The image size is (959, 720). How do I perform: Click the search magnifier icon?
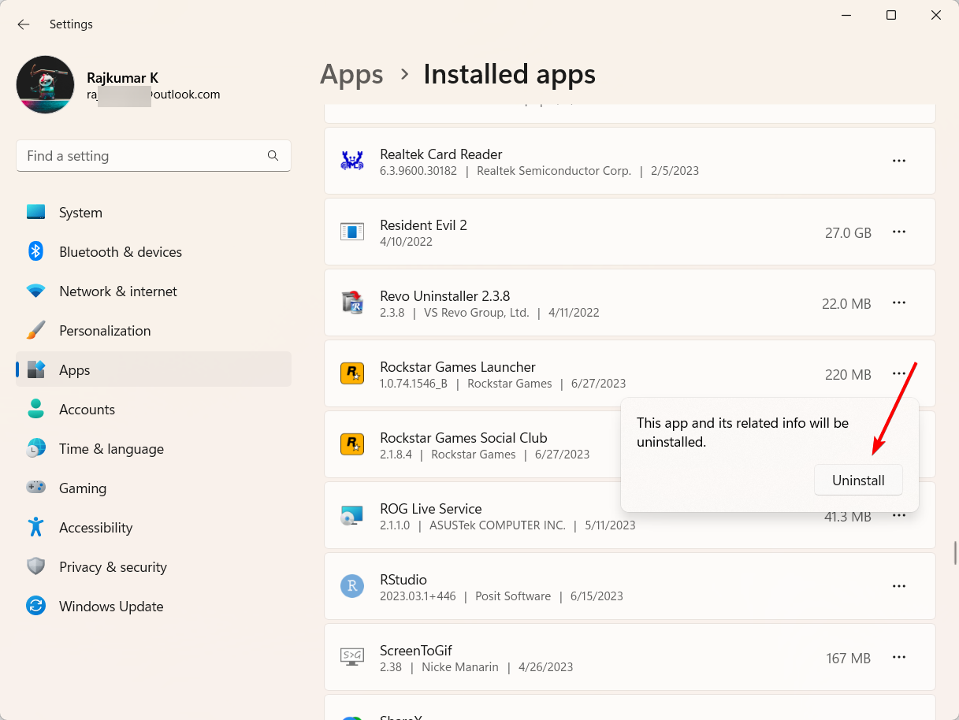[x=273, y=156]
